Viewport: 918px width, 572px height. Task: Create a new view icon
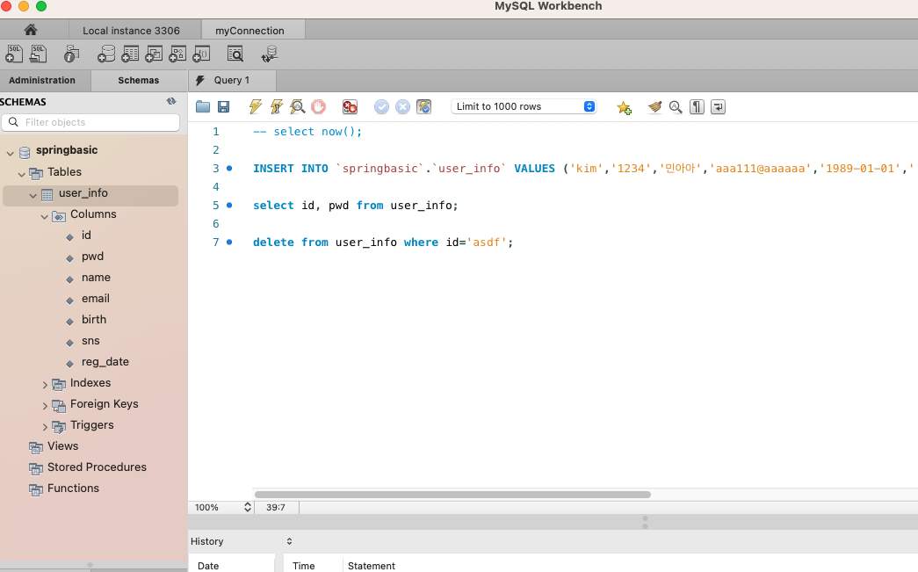point(154,54)
